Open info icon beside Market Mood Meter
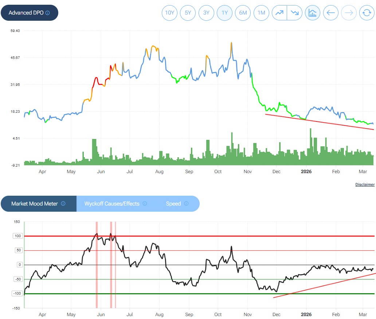This screenshot has width=376, height=319. pyautogui.click(x=63, y=204)
